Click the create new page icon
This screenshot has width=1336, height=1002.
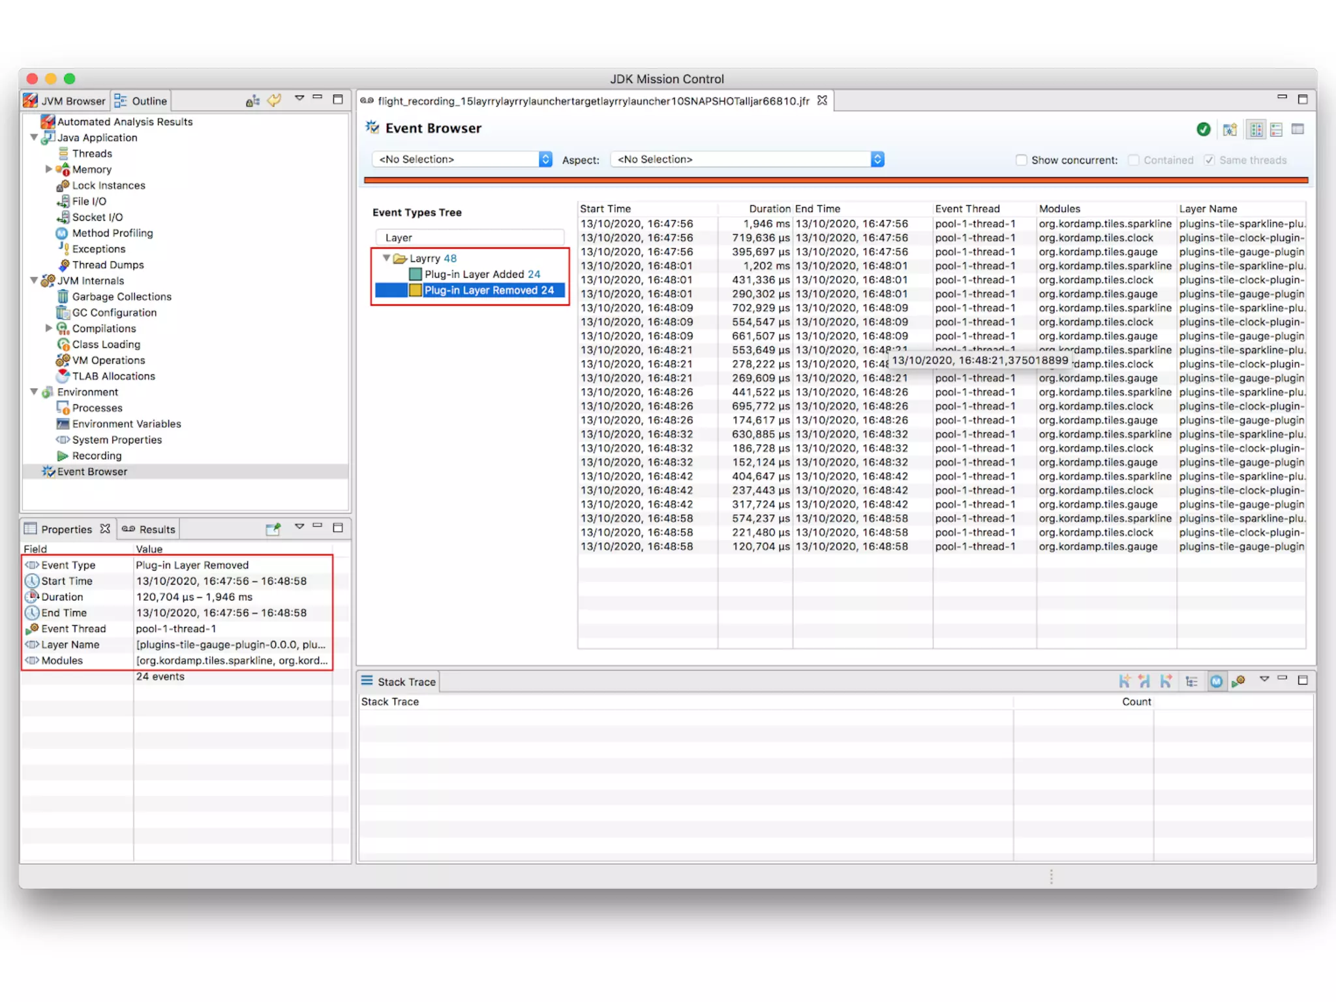coord(1230,129)
